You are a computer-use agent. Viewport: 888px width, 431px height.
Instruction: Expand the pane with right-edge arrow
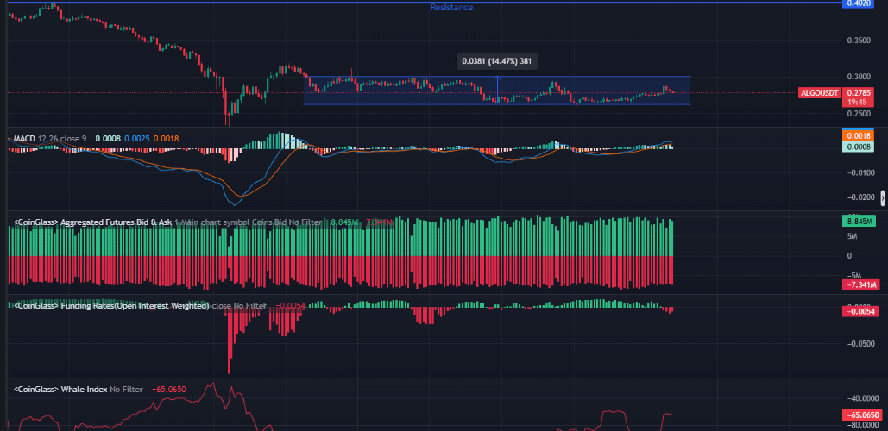tap(882, 197)
